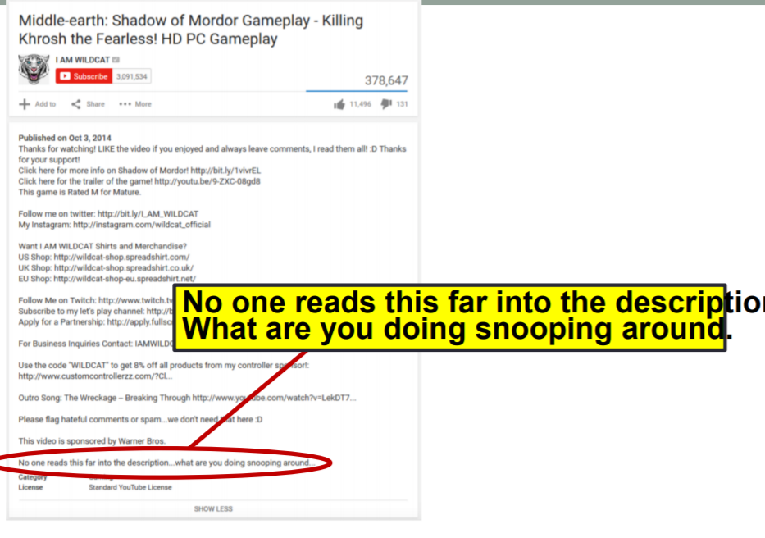Click the like count 11,496
This screenshot has width=765, height=538.
(360, 104)
